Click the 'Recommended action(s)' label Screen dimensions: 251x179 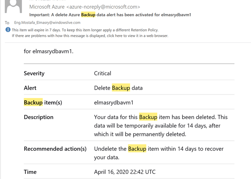(x=55, y=149)
